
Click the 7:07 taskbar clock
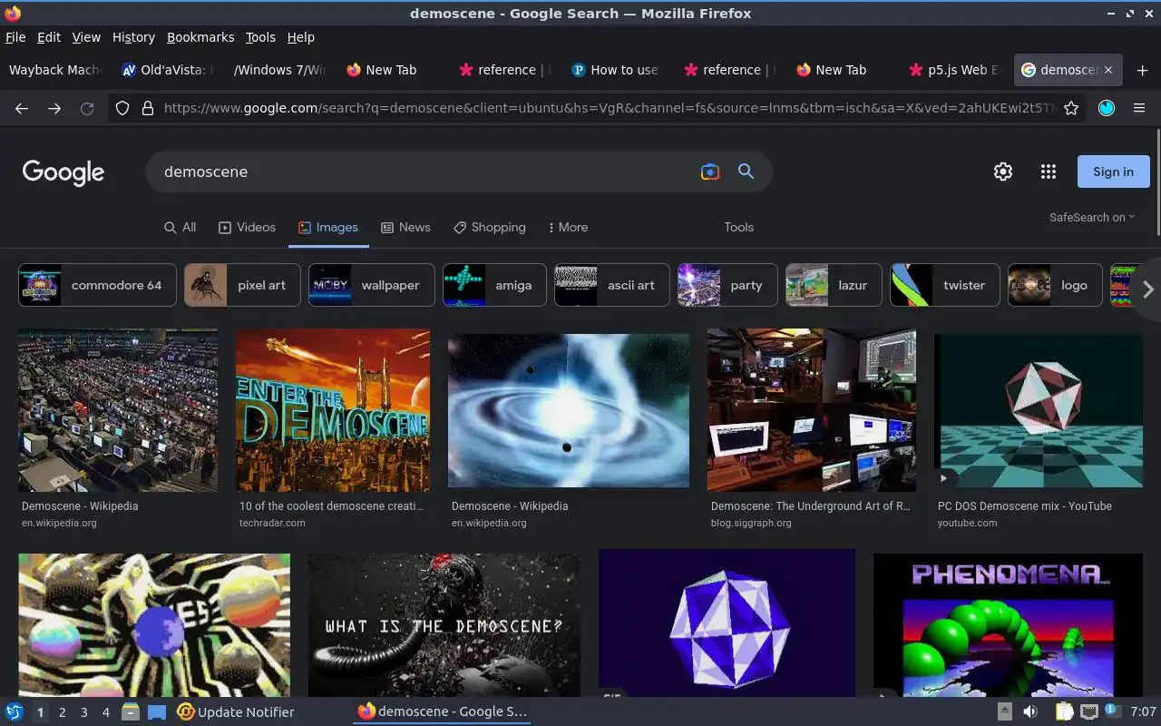[1143, 712]
